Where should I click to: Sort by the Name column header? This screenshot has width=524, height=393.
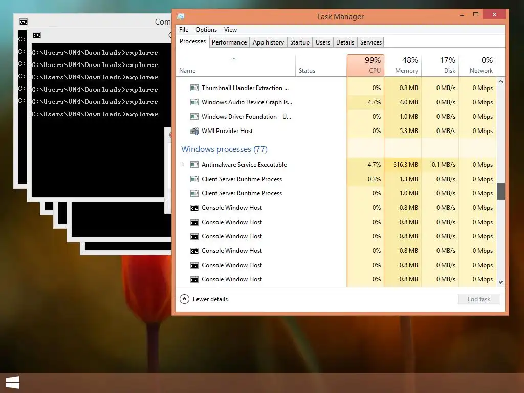click(x=235, y=65)
